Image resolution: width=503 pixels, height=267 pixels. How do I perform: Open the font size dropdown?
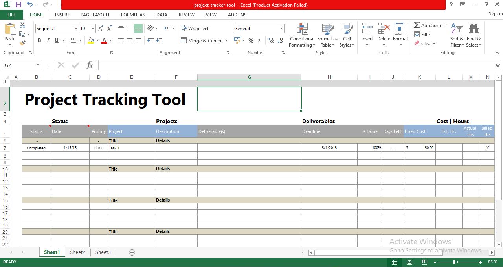pyautogui.click(x=92, y=28)
